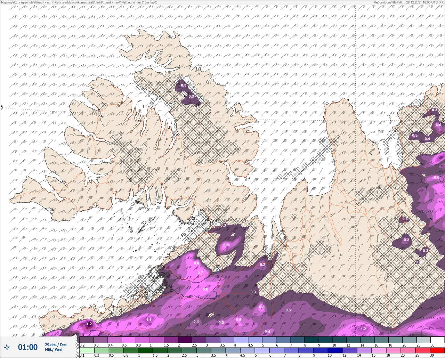Viewport: 445px width, 358px height.
Task: Click the N99 latitude label at left edge
Action: click(x=2, y=108)
